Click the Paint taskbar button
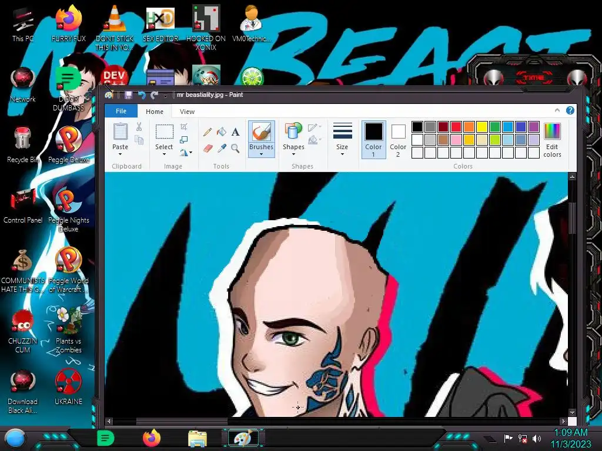Screen dimensions: 602x451 [243, 438]
